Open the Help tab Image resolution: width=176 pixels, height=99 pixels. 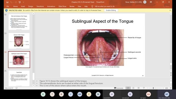pyautogui.click(x=86, y=6)
